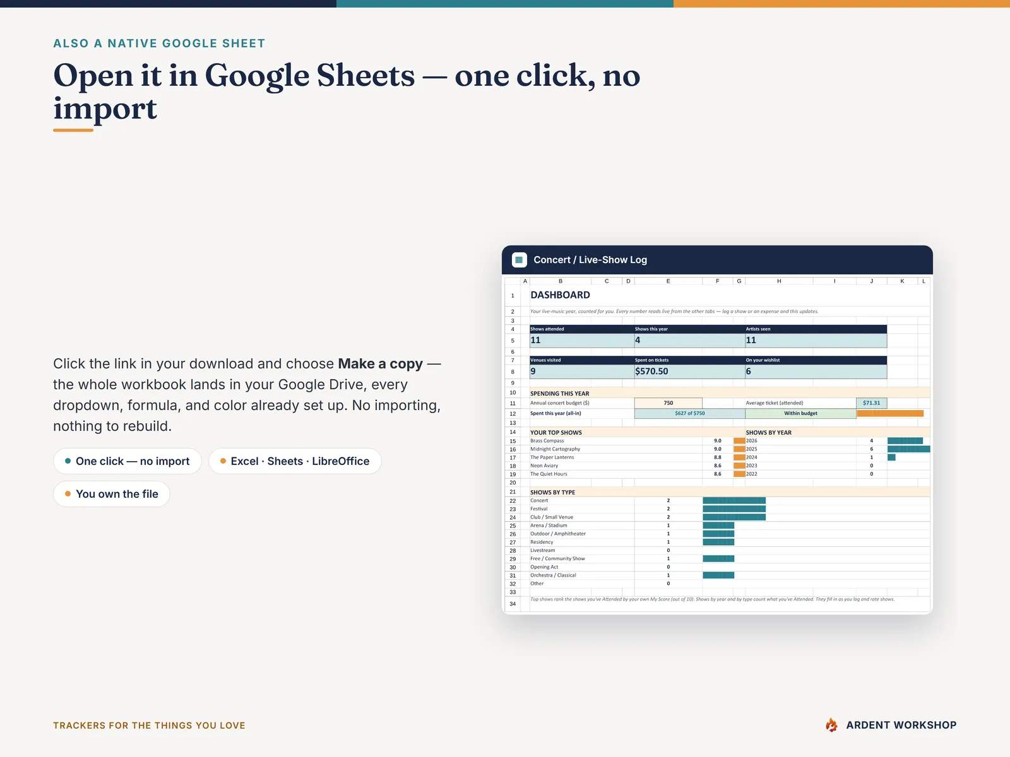Click the Spent on tickets value $570.50
The width and height of the screenshot is (1010, 757).
(690, 372)
